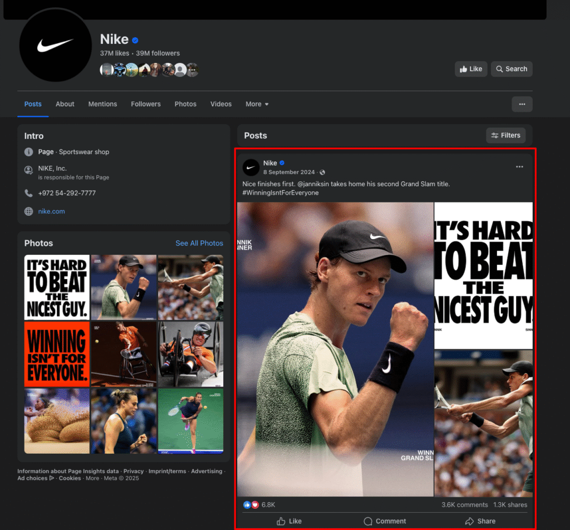Viewport: 570px width, 530px height.
Task: Open the Cookies footer link
Action: tap(70, 478)
